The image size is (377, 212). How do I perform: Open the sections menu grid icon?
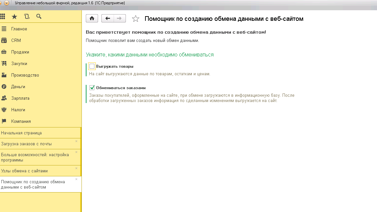click(x=3, y=16)
